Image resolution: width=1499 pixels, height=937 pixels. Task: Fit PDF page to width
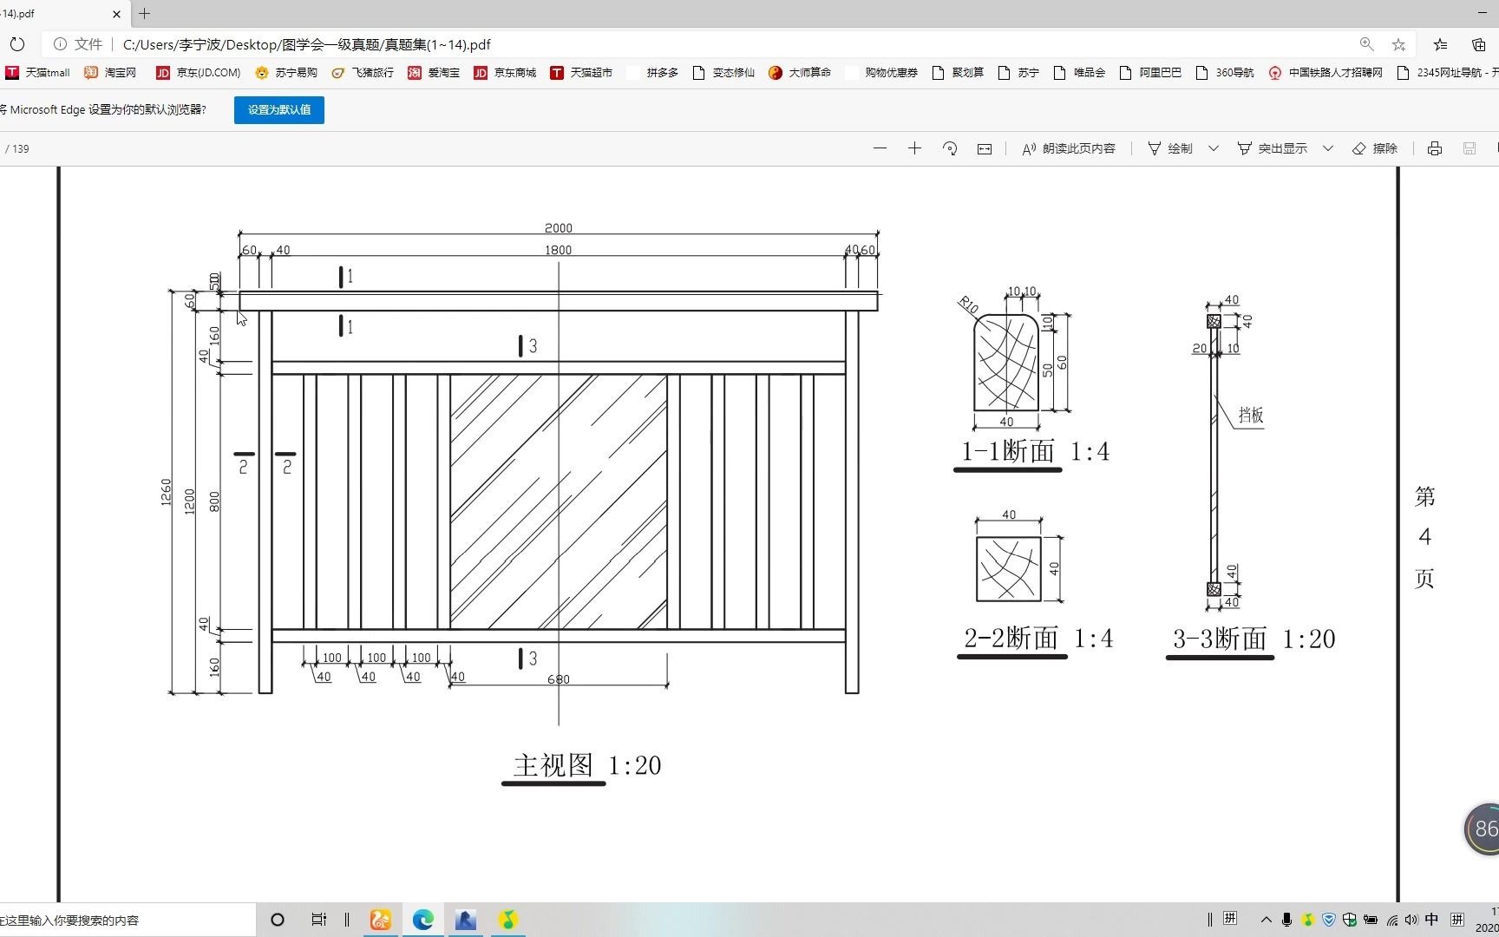[985, 148]
